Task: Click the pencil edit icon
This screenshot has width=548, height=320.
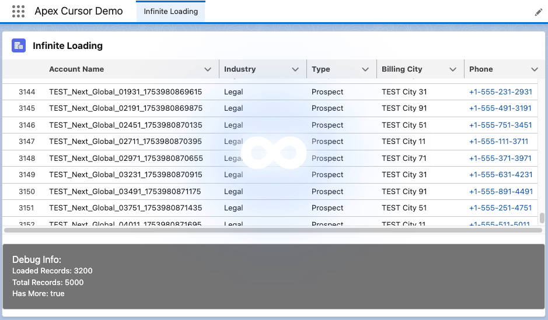Action: click(x=538, y=12)
